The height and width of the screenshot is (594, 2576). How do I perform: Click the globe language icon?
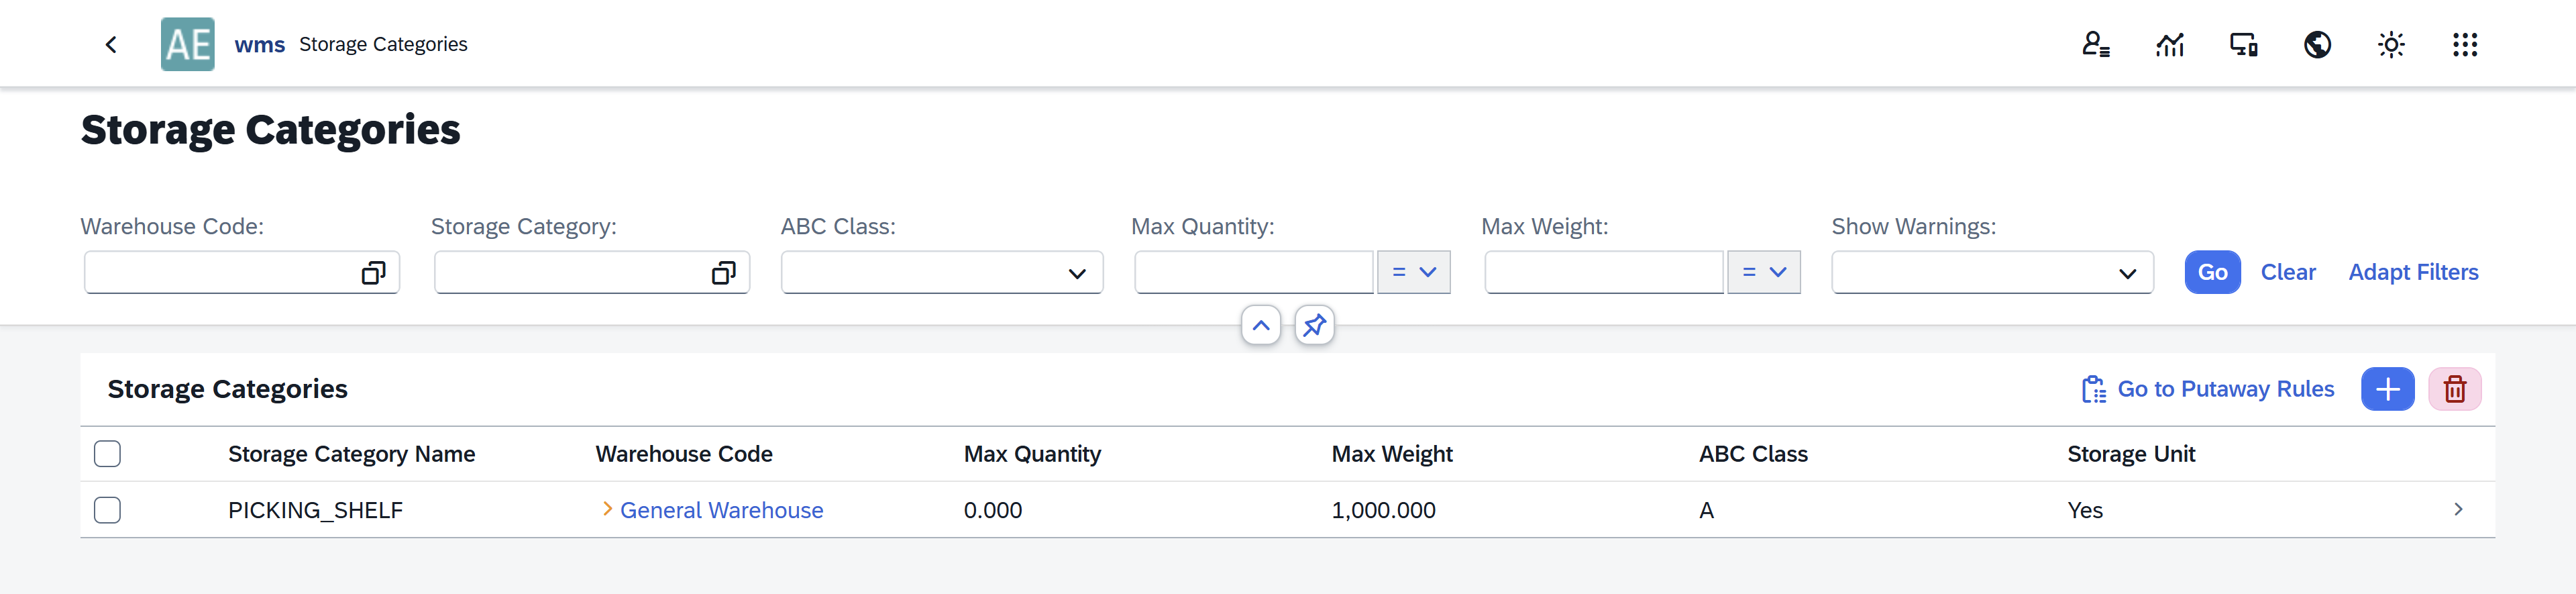[x=2317, y=44]
